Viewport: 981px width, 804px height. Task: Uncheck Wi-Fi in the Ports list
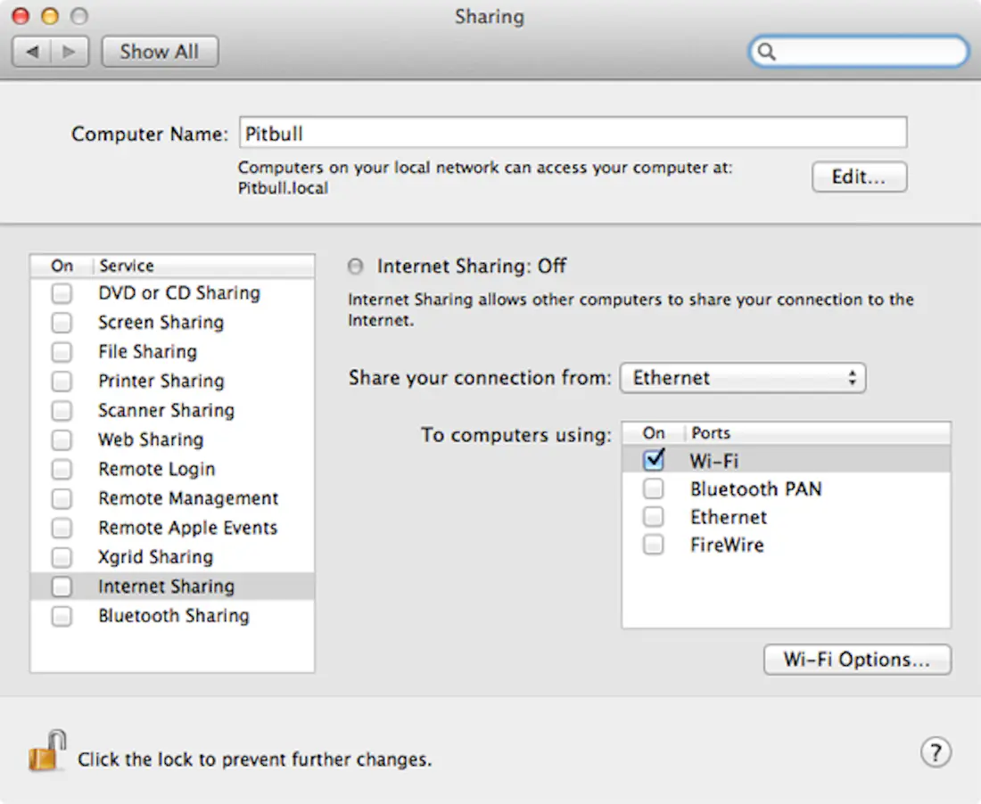pyautogui.click(x=654, y=460)
